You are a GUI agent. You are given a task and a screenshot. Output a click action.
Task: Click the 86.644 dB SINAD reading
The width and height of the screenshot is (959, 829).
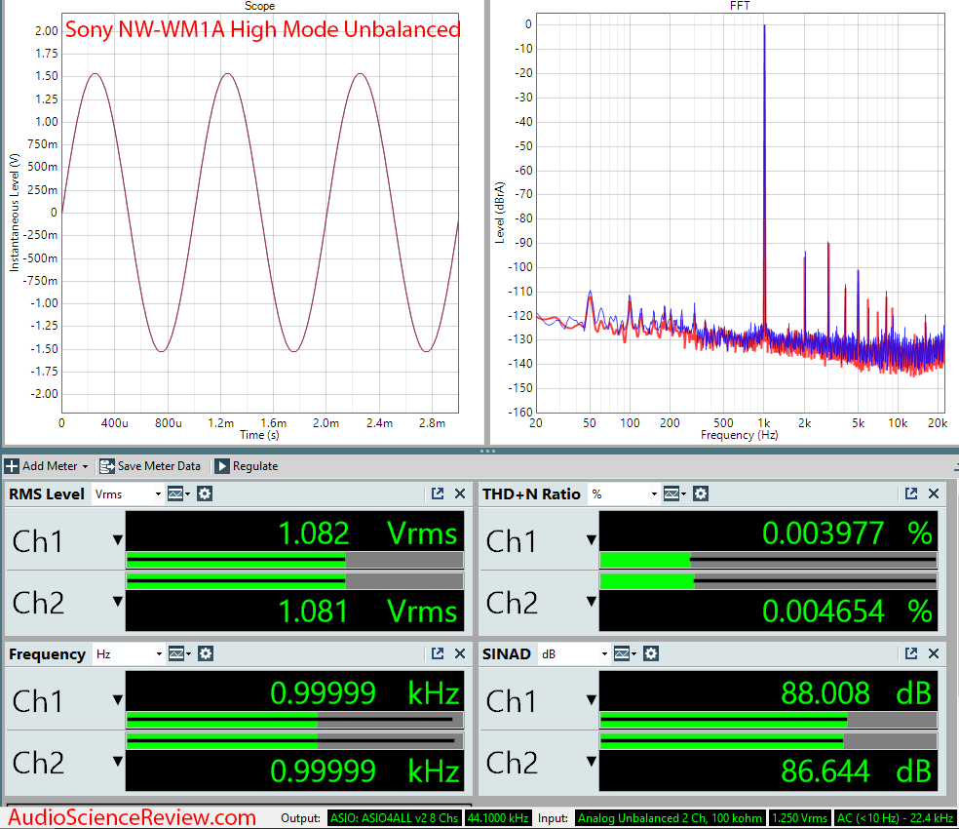point(857,770)
